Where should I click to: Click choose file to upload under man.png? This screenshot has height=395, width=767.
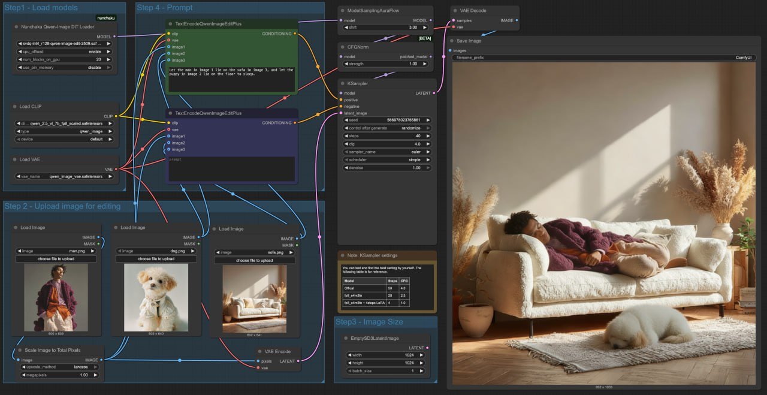point(56,259)
